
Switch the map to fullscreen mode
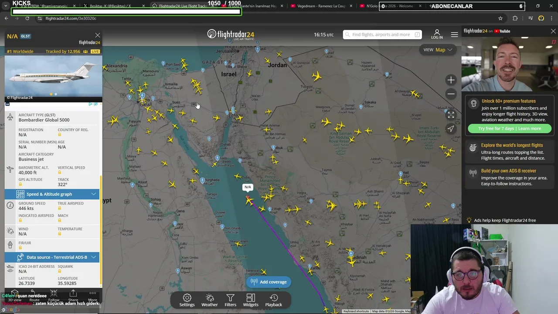(451, 115)
